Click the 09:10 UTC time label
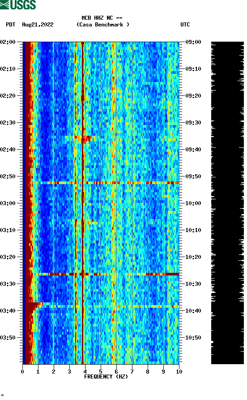Image resolution: width=247 pixels, height=400 pixels. pyautogui.click(x=193, y=69)
